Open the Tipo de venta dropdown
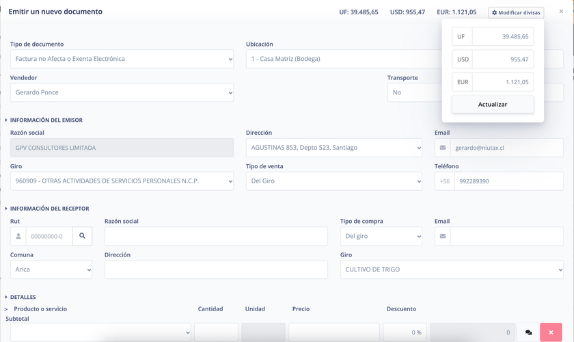The width and height of the screenshot is (574, 342). (333, 181)
